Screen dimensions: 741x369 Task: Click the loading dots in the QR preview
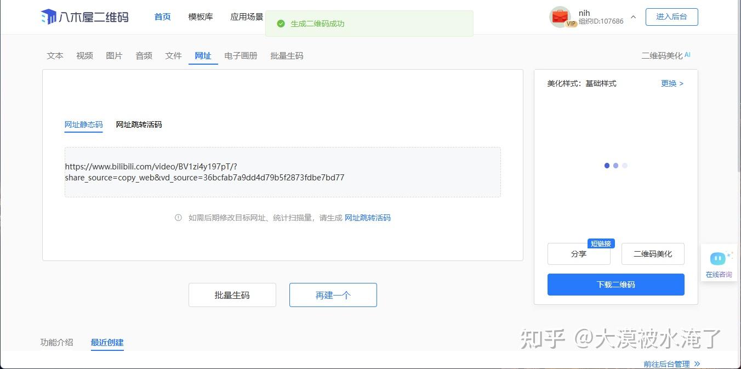(x=615, y=166)
